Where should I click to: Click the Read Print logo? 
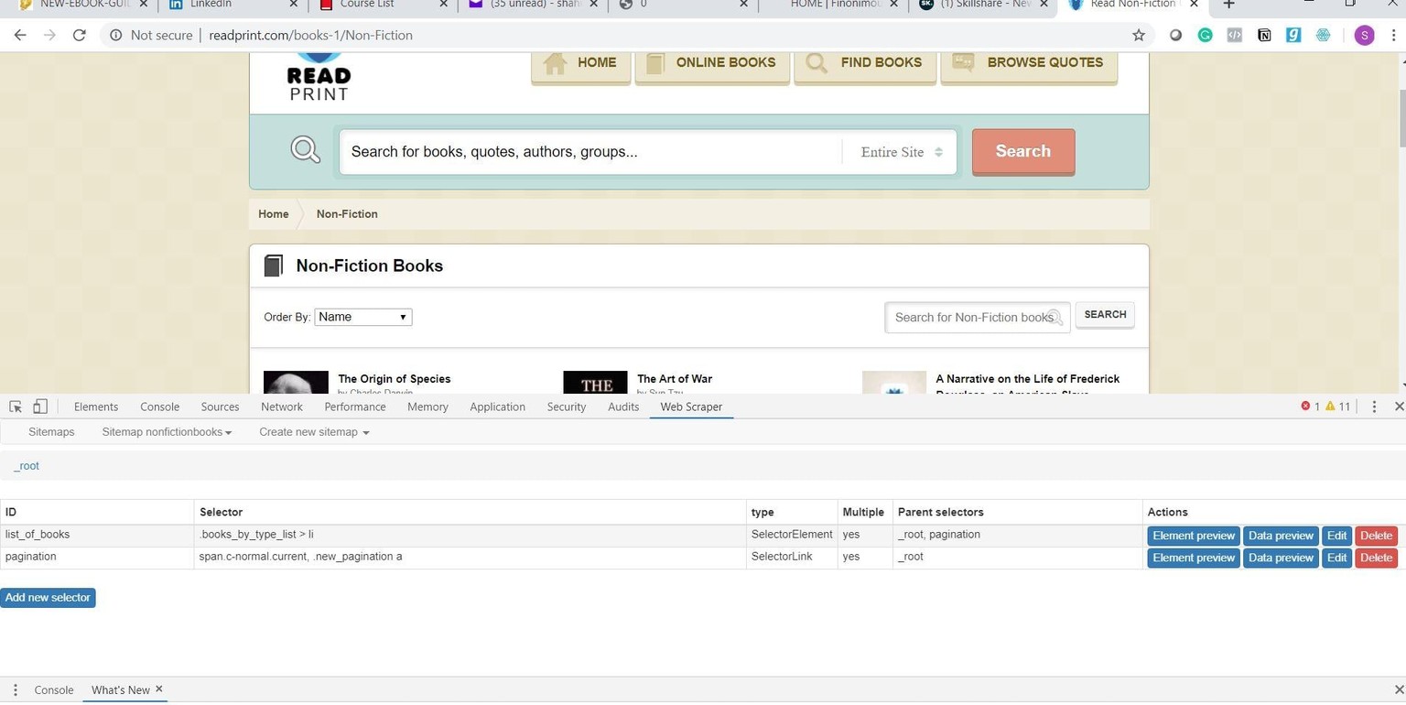tap(319, 77)
